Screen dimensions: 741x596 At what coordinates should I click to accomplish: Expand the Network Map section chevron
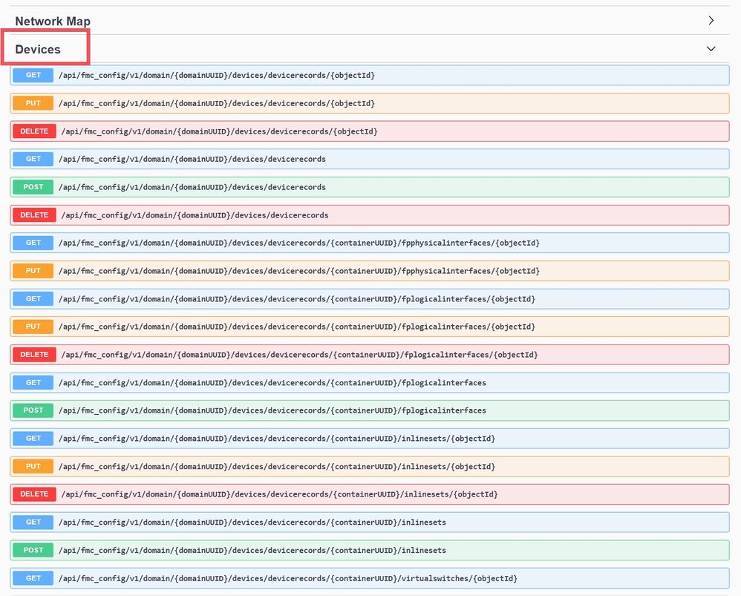[711, 20]
